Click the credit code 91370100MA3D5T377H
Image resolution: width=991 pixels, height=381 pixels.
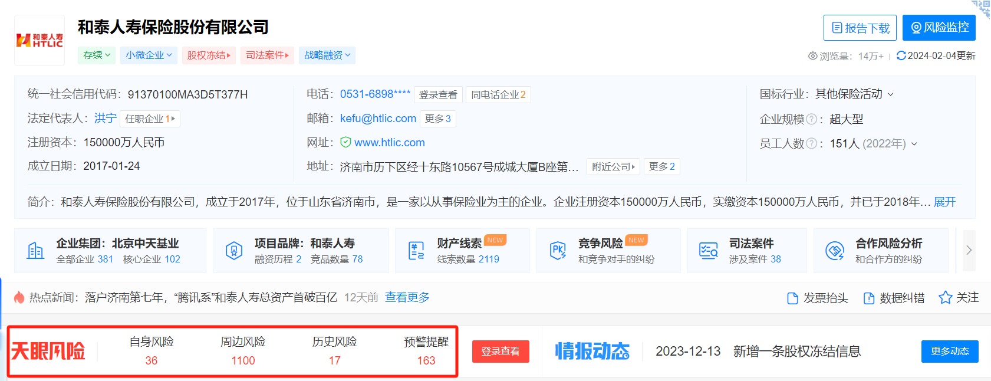coord(187,94)
